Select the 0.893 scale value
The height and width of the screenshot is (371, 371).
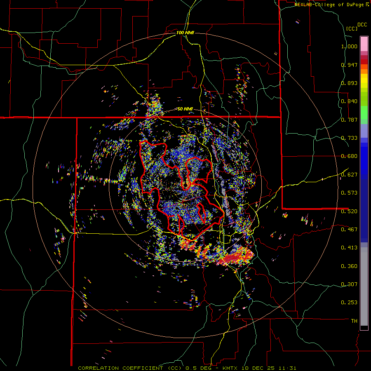(349, 83)
